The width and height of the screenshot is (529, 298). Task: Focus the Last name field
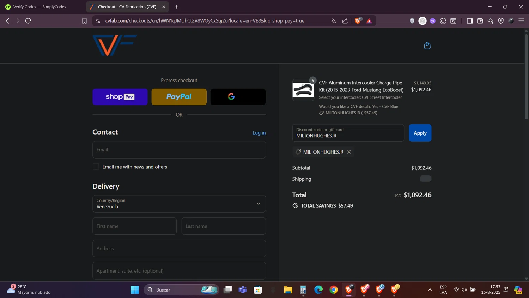224,226
